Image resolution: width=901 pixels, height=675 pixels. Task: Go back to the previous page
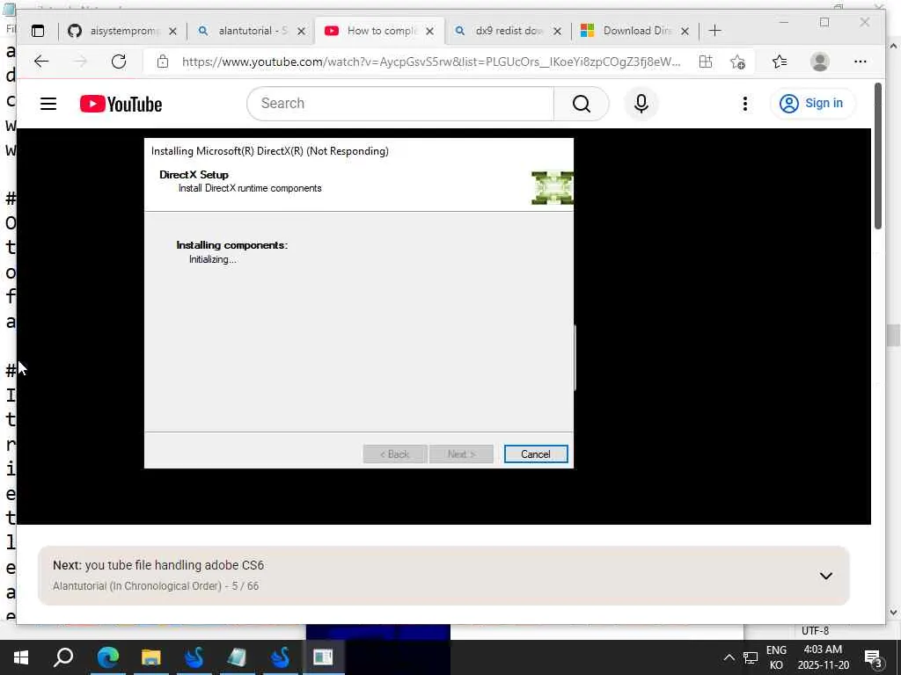[41, 62]
